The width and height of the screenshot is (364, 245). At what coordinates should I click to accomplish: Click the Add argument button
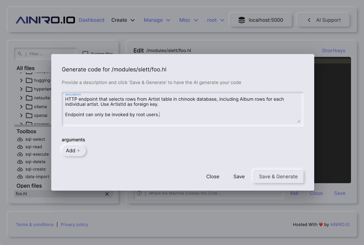click(74, 151)
